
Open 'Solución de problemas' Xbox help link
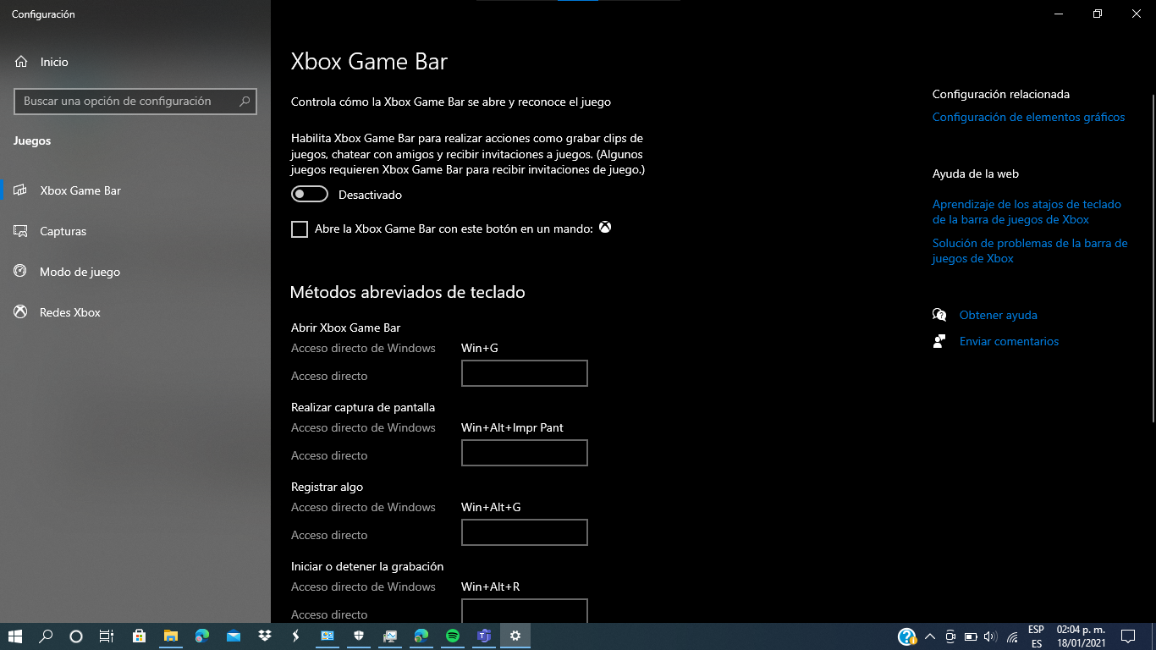pyautogui.click(x=1029, y=251)
